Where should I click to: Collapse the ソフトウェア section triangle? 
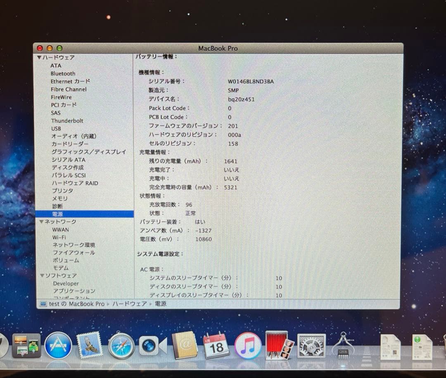(x=42, y=276)
